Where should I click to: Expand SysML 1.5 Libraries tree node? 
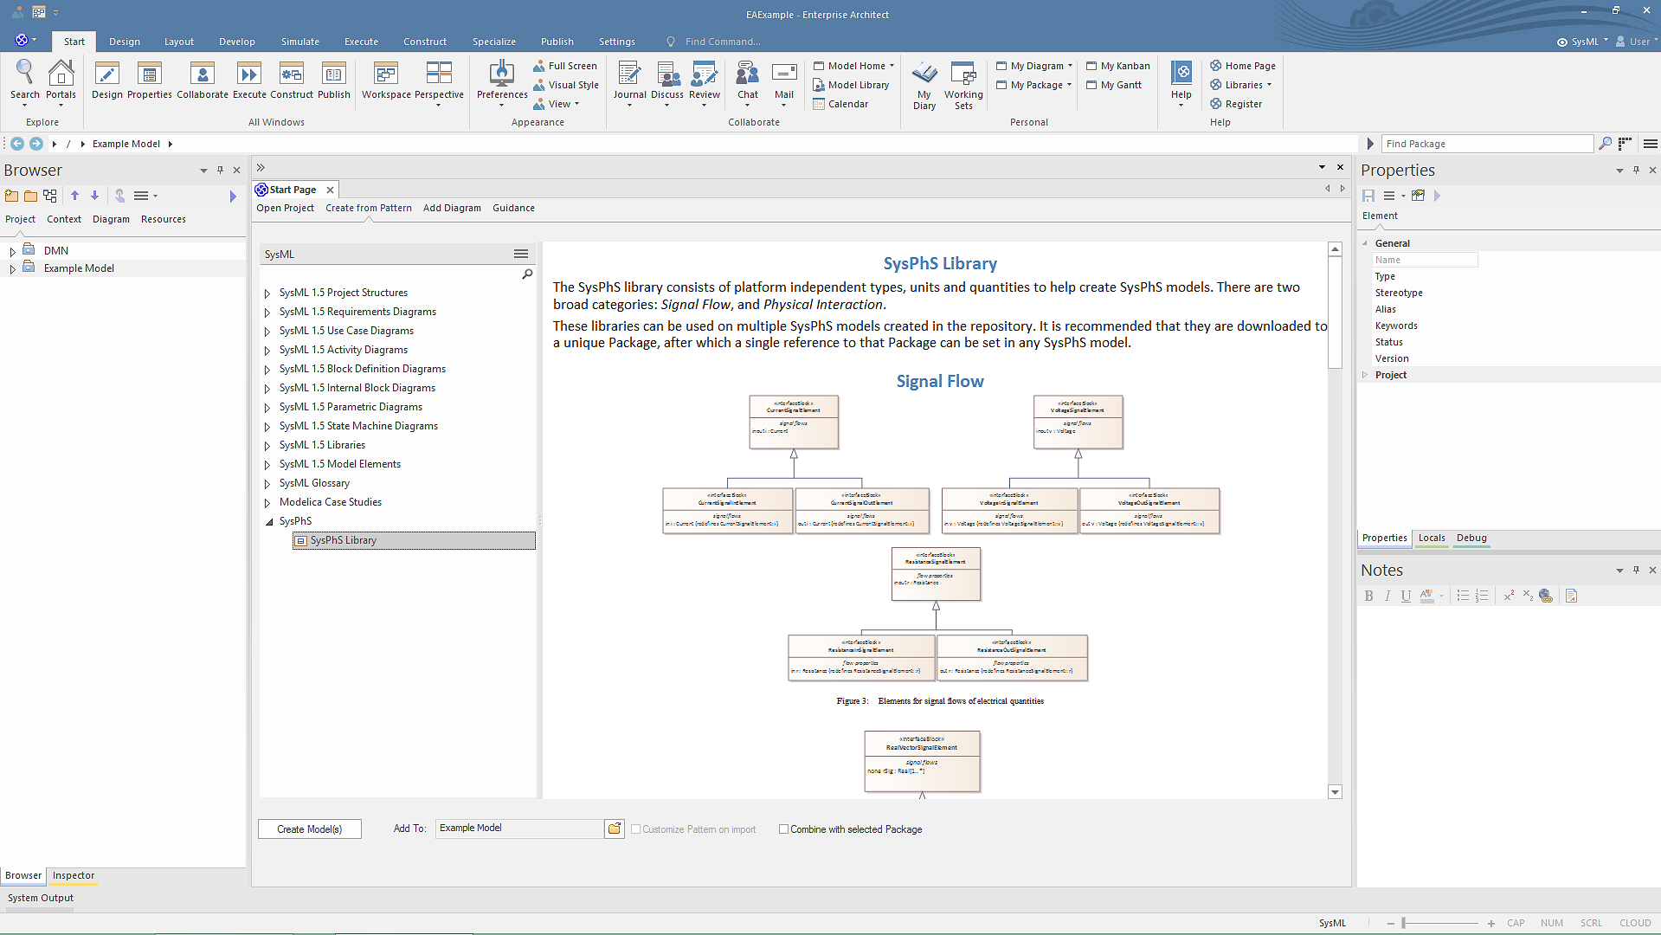click(267, 446)
